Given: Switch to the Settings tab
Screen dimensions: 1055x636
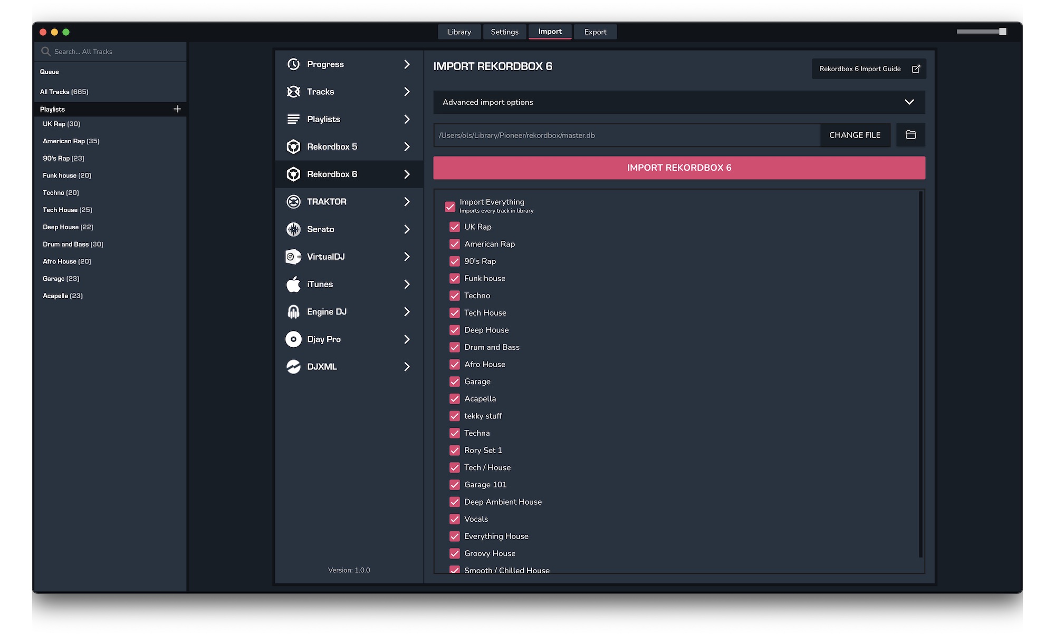Looking at the screenshot, I should tap(504, 32).
